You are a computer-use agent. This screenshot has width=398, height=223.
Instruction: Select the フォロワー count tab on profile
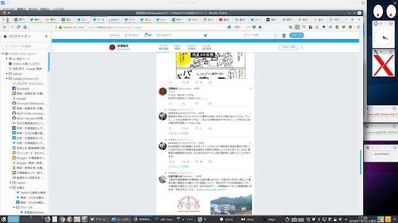tap(192, 47)
